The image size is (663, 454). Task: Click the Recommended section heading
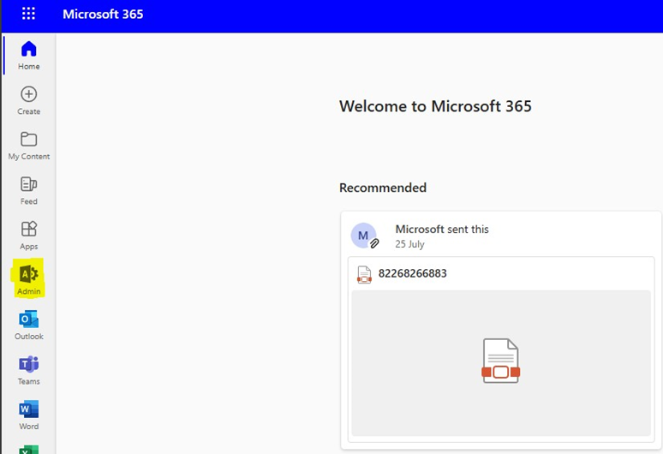point(382,188)
